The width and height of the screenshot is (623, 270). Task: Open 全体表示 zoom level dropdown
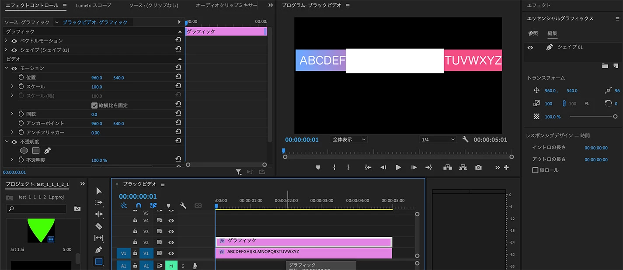pos(348,139)
